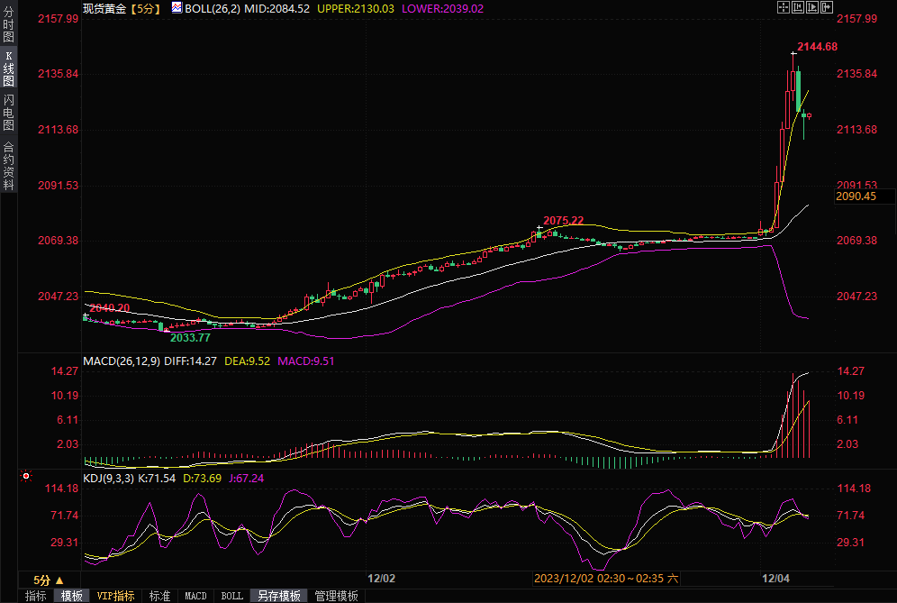Switch to the 指标 bottom tab
The image size is (897, 603).
(35, 596)
